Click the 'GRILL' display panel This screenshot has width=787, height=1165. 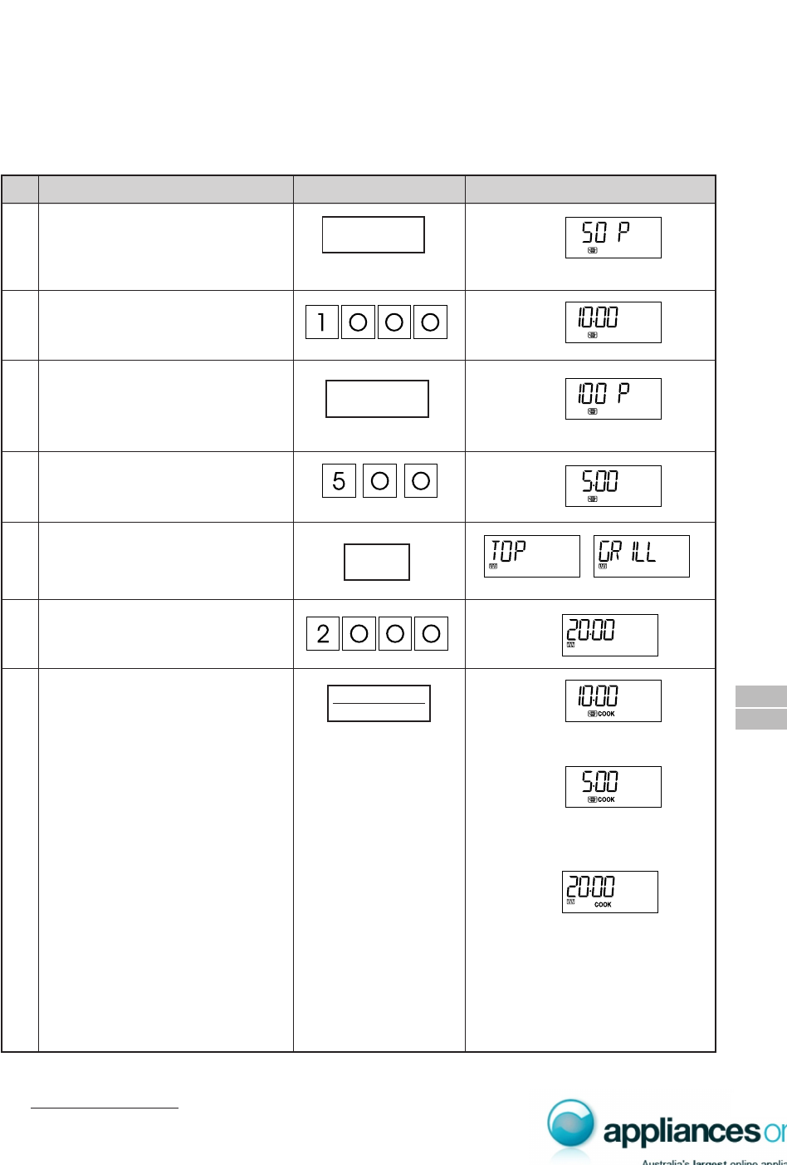641,556
